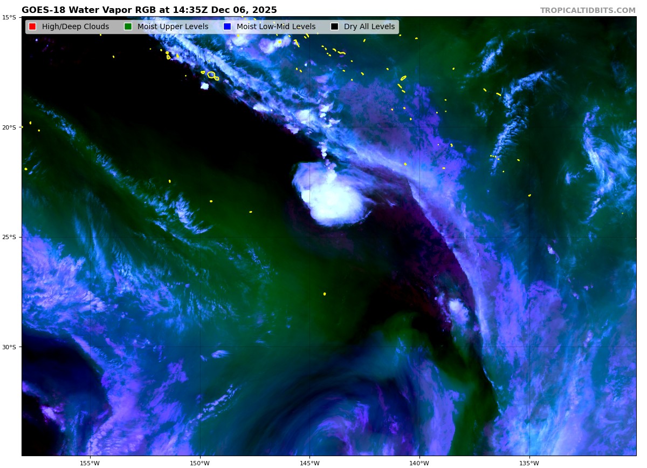The height and width of the screenshot is (468, 647).
Task: Open the TROPICALTIDBITS.COM watermark link
Action: [588, 10]
